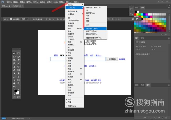171x120 pixels.
Task: Change screen mode from the toolbox
Action: click(18, 97)
